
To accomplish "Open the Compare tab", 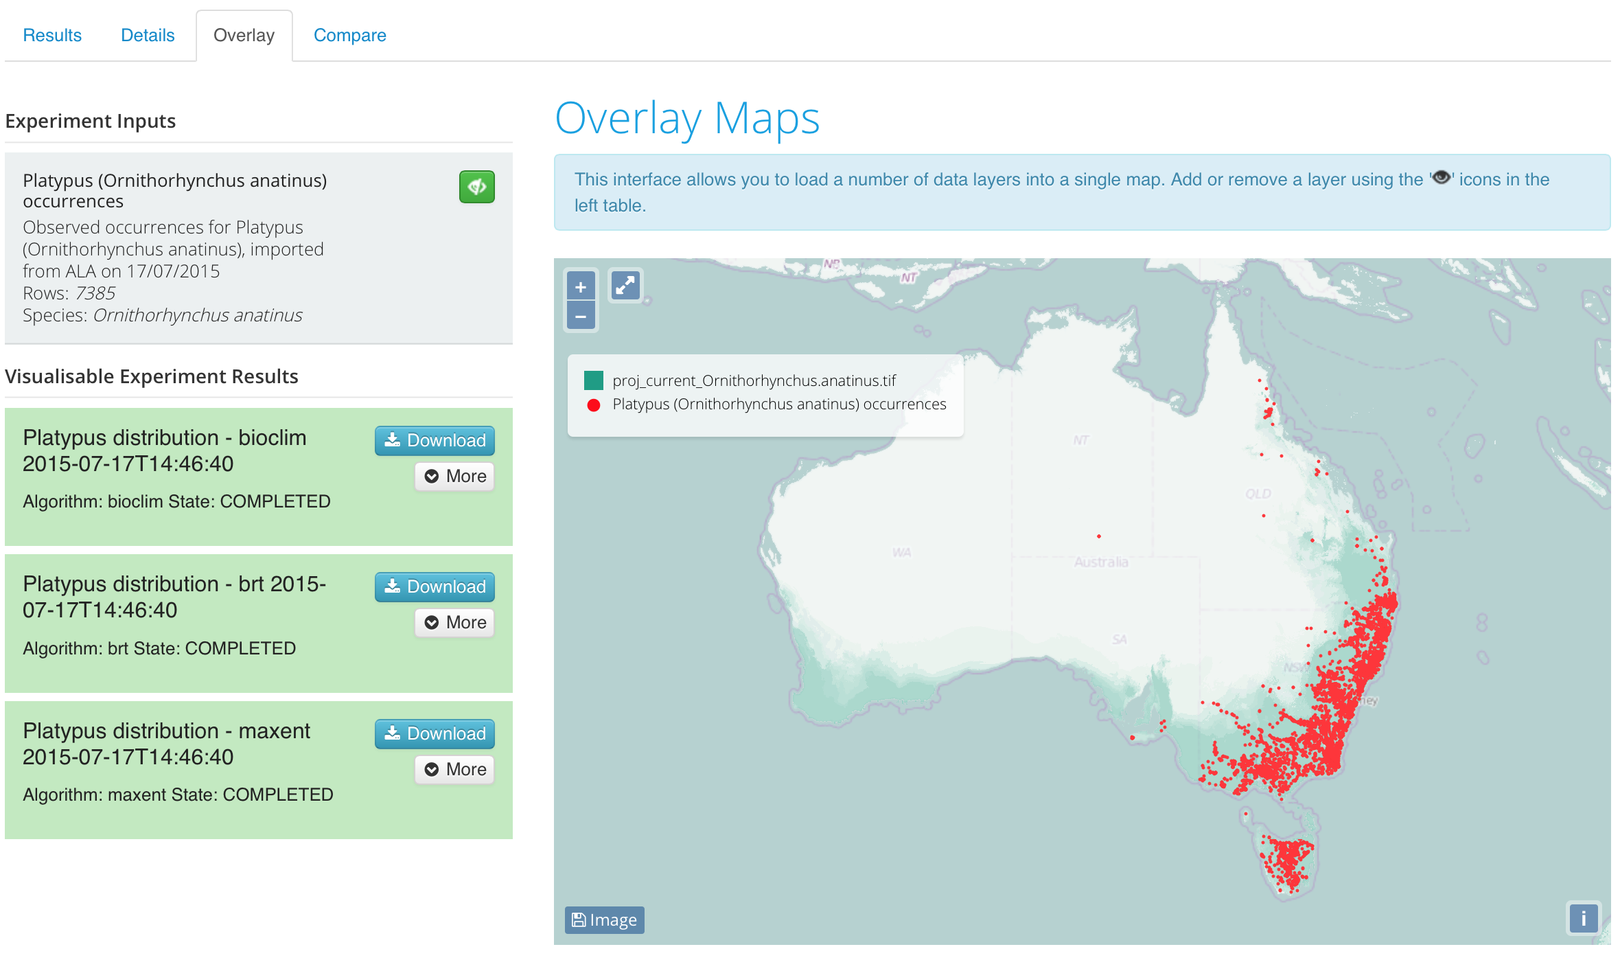I will (349, 35).
